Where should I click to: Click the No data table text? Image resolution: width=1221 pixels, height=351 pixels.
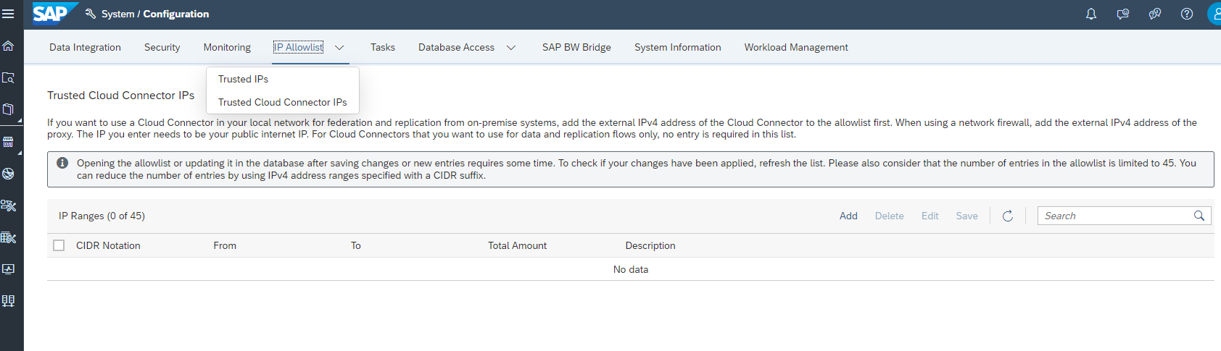631,269
